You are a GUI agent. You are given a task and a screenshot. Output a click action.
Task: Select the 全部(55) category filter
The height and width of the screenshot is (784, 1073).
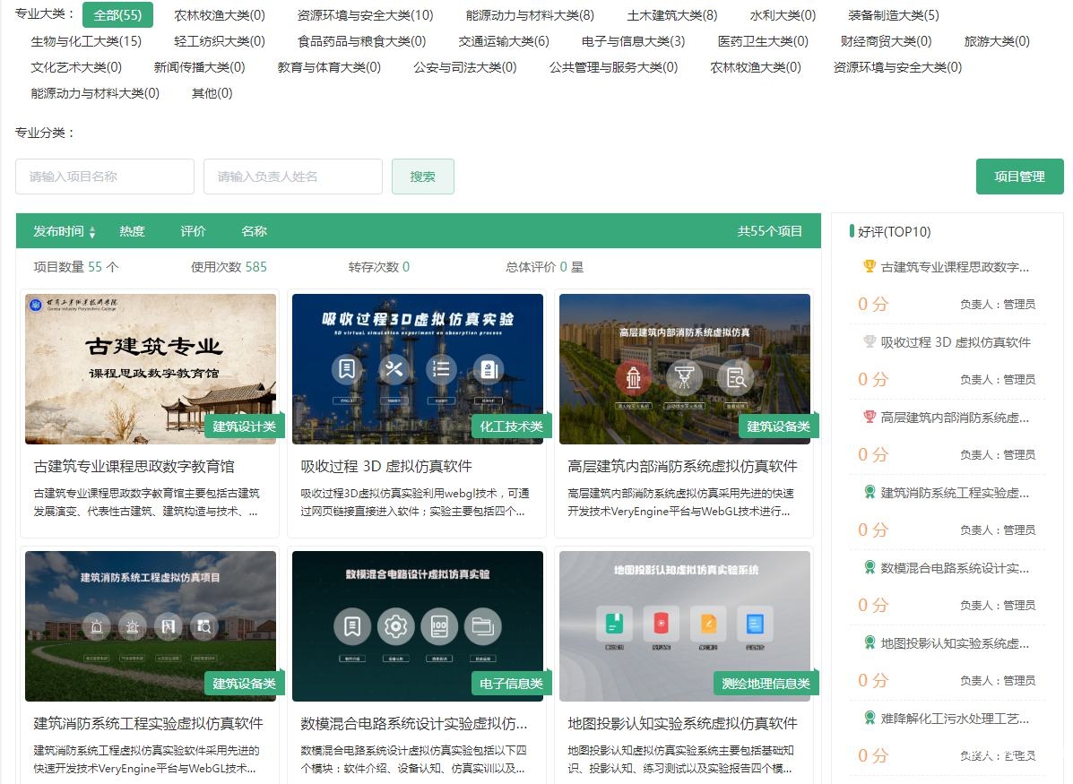(x=117, y=15)
